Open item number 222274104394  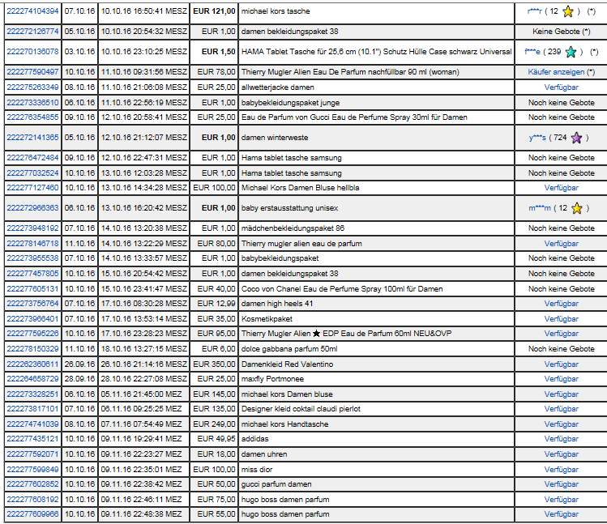coord(32,11)
